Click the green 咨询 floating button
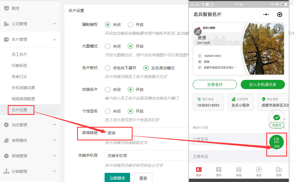Image resolution: width=294 pixels, height=182 pixels. coord(277,142)
